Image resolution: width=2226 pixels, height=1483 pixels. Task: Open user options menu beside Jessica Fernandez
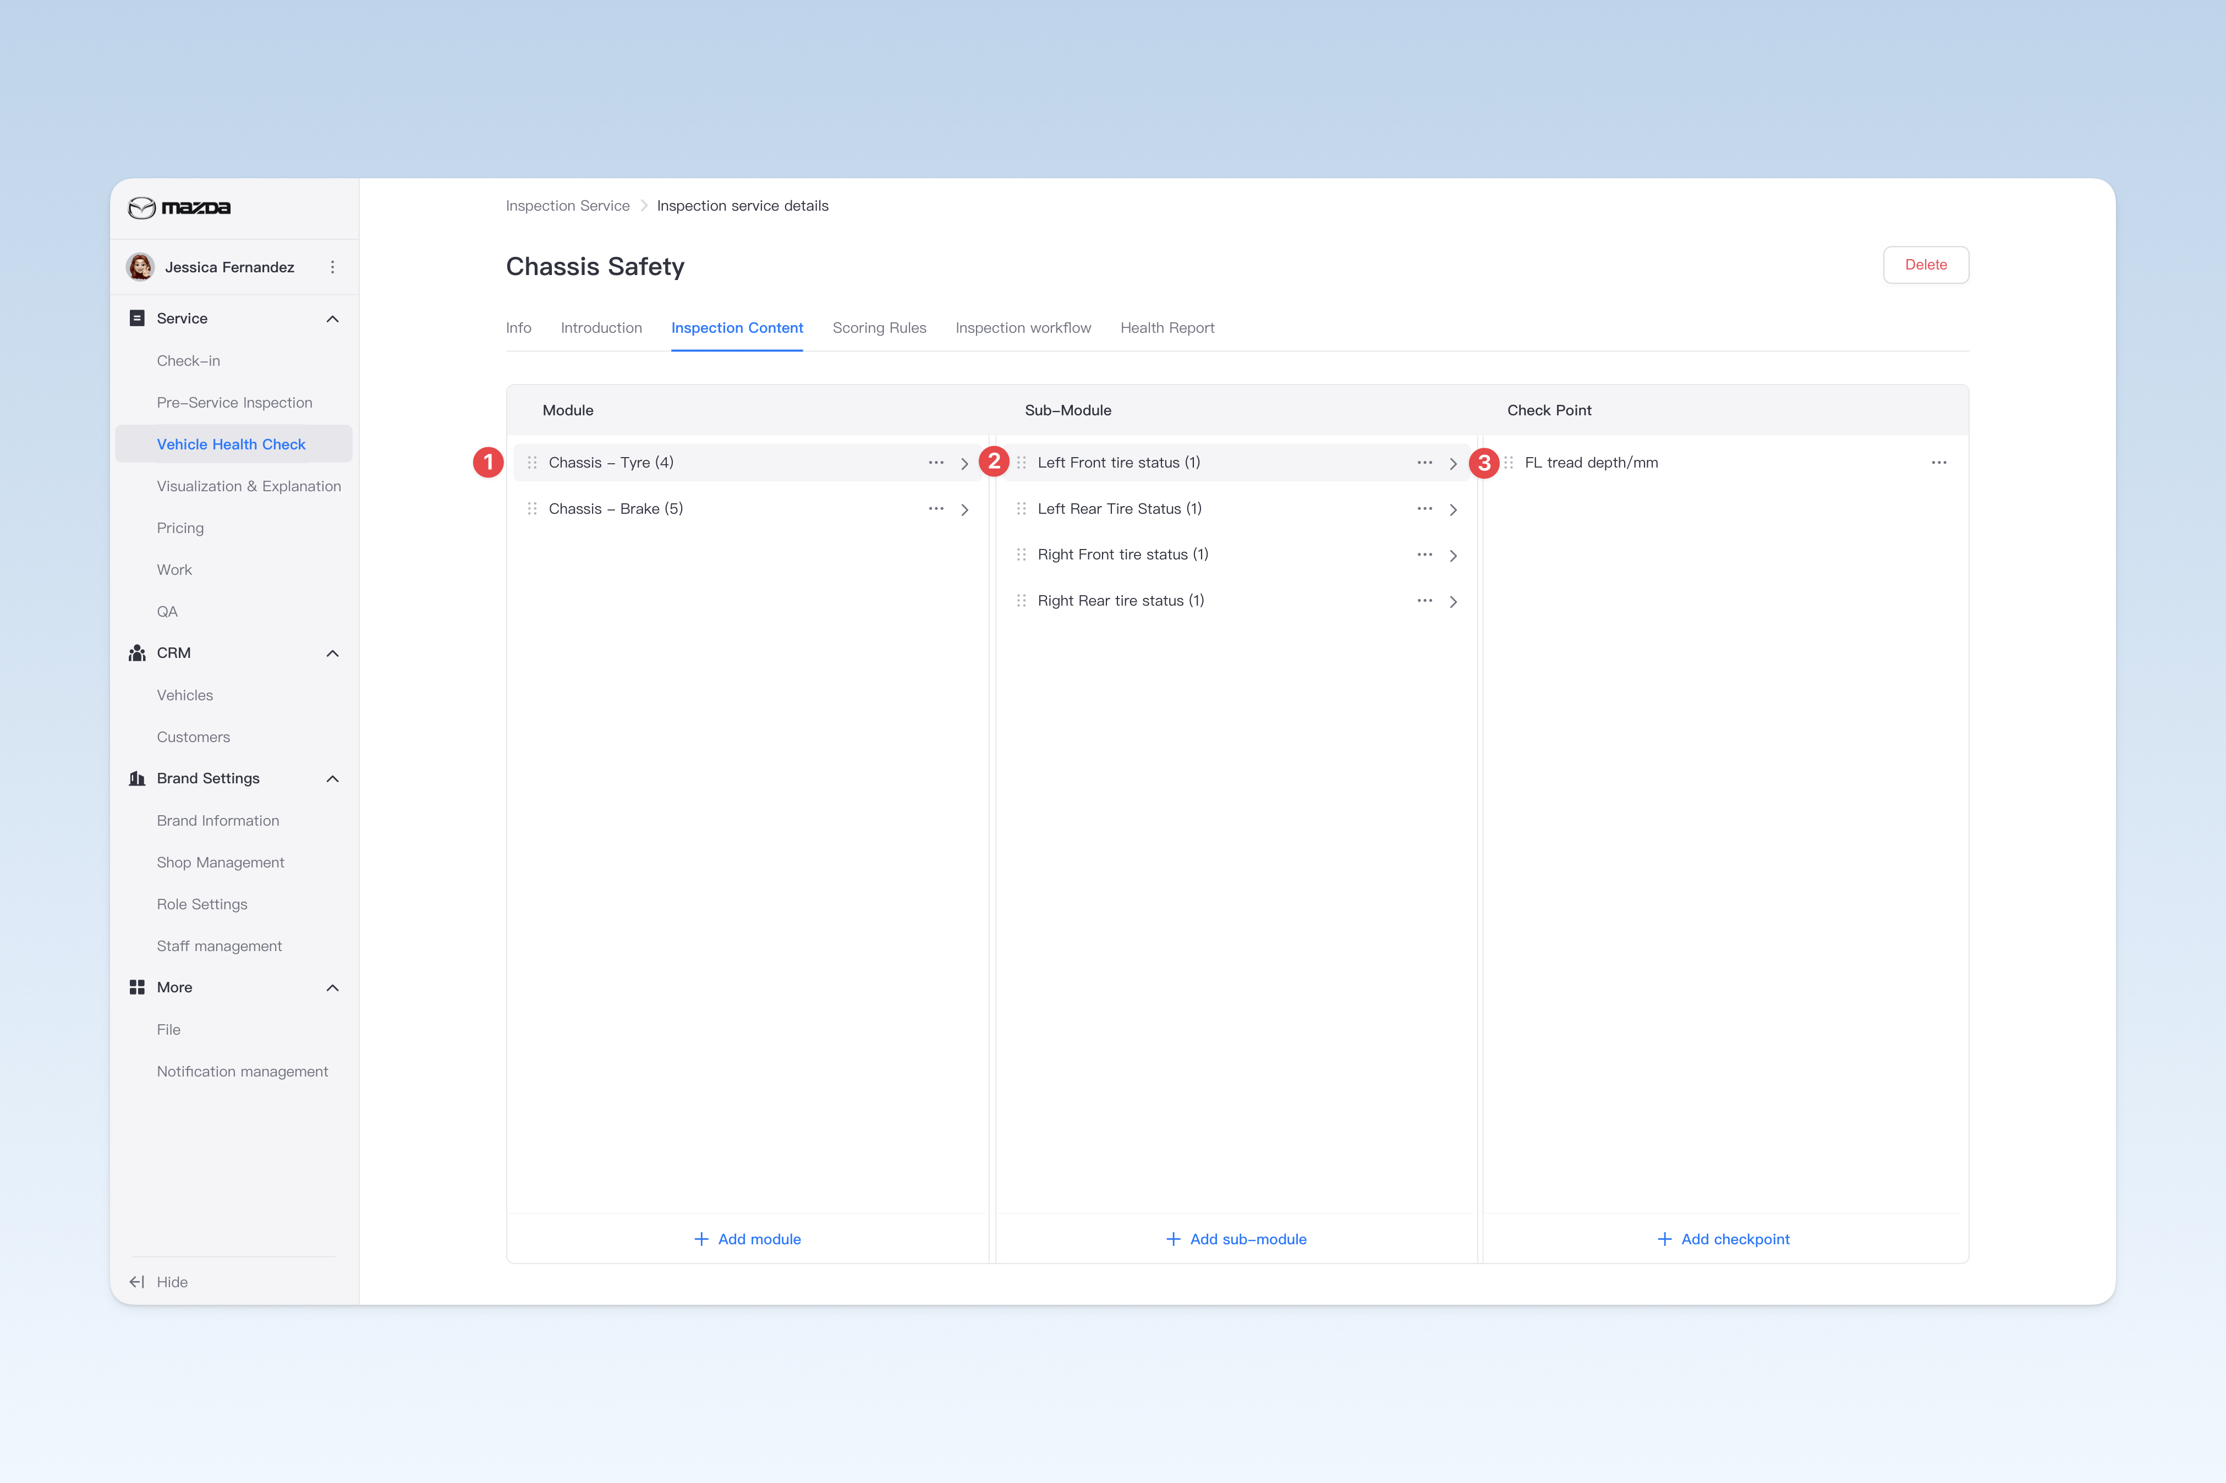point(332,268)
